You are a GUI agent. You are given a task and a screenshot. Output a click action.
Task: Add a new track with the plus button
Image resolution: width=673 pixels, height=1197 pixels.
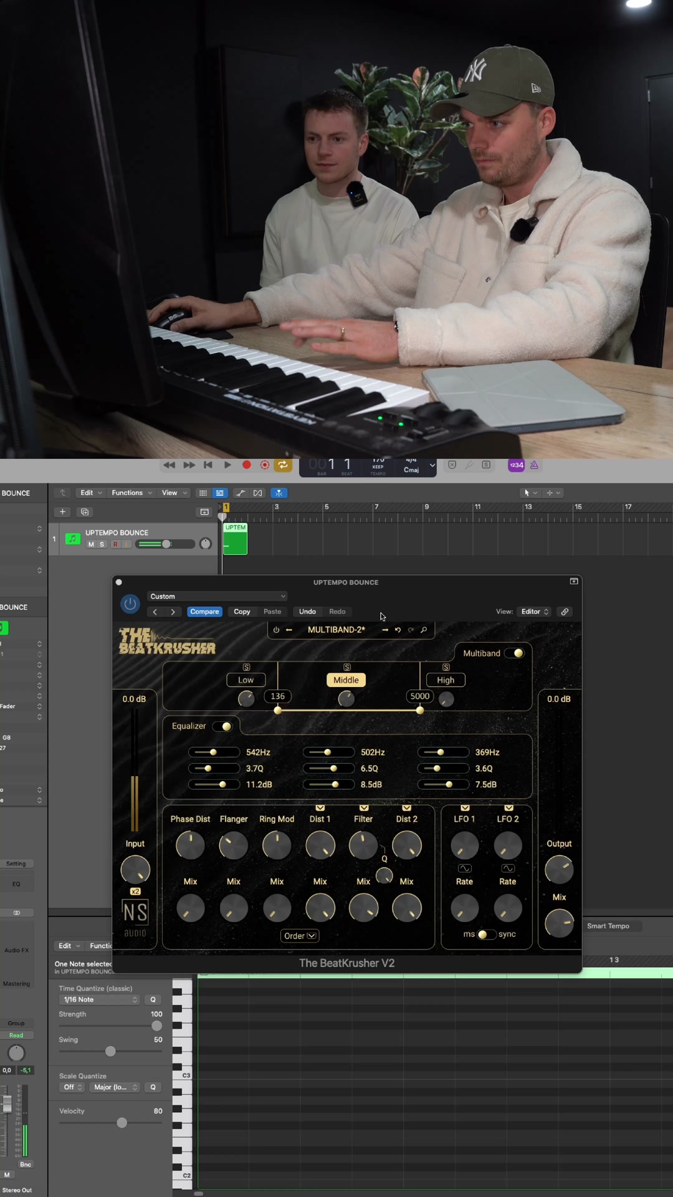point(62,512)
